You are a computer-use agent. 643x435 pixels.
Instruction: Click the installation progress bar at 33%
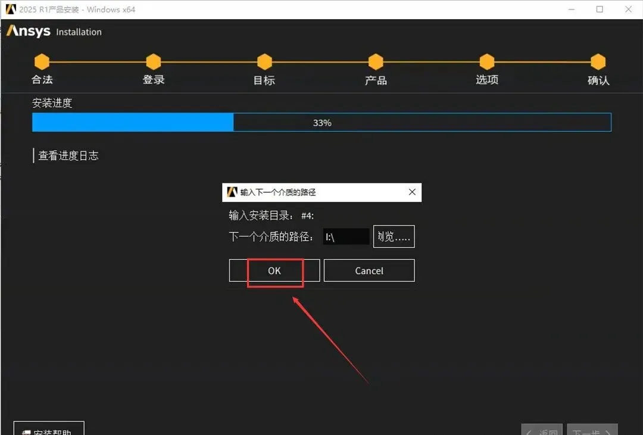tap(321, 122)
